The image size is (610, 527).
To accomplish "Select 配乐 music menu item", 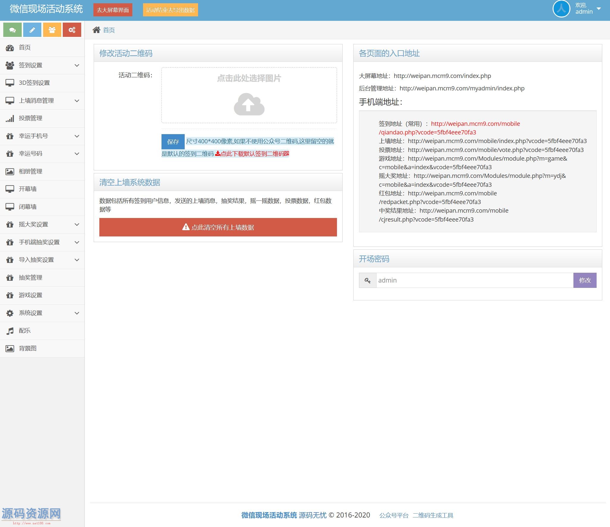I will point(25,331).
